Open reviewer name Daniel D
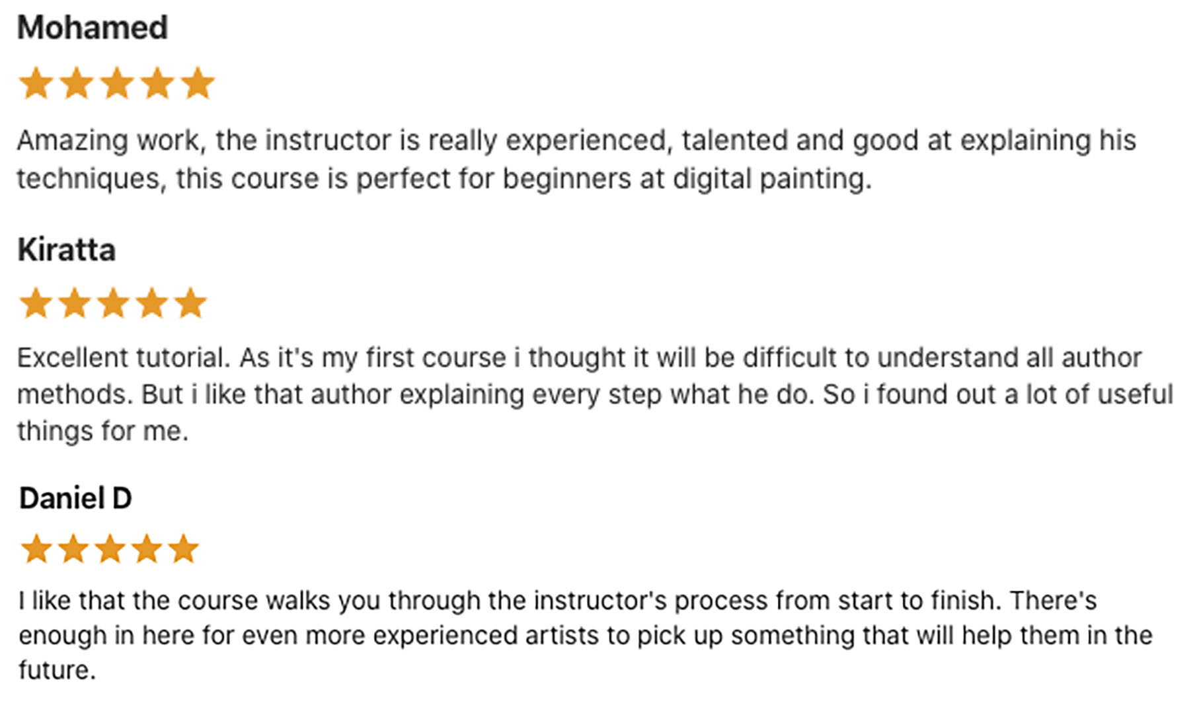Viewport: 1199px width, 703px height. point(75,498)
